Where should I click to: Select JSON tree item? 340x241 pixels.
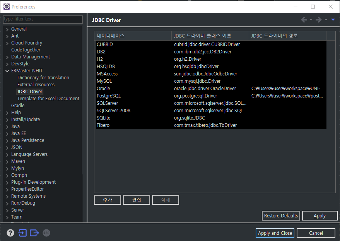click(x=17, y=147)
